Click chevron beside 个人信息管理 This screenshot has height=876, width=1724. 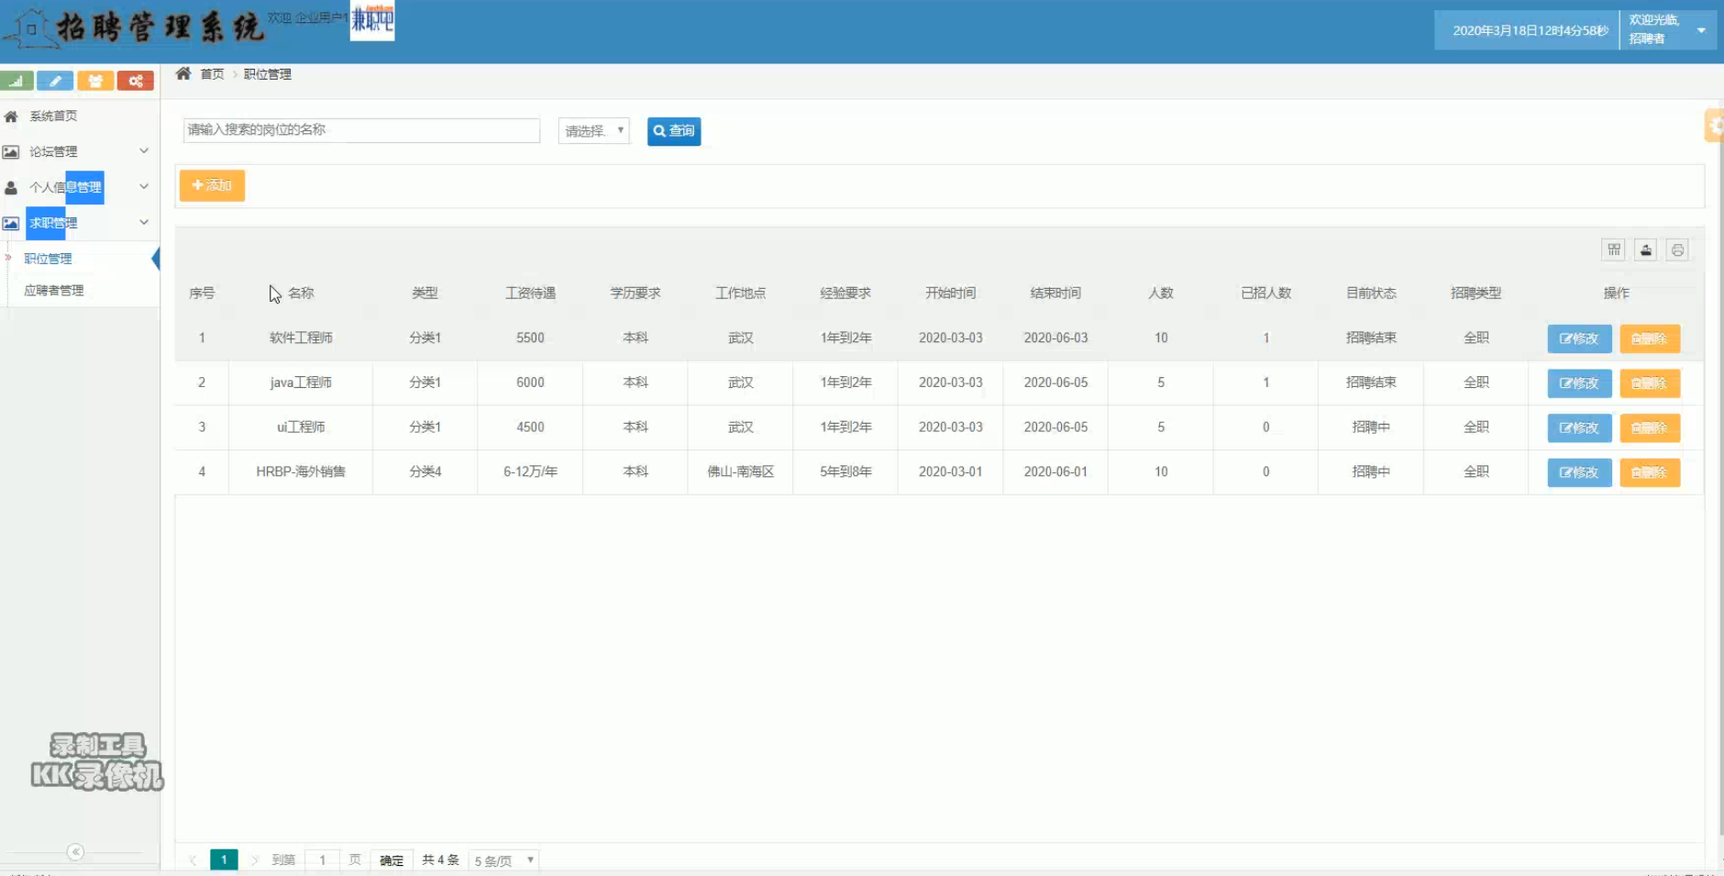point(144,186)
